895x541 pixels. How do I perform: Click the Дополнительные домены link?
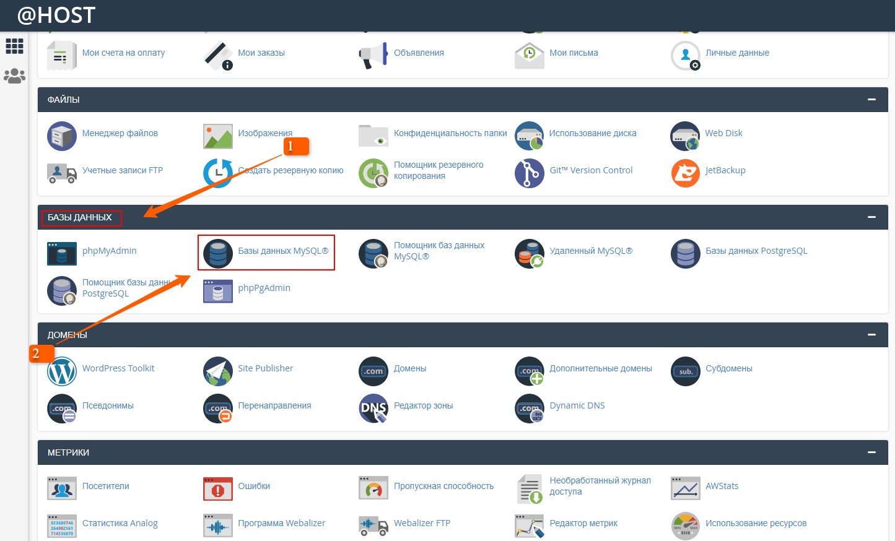coord(601,368)
